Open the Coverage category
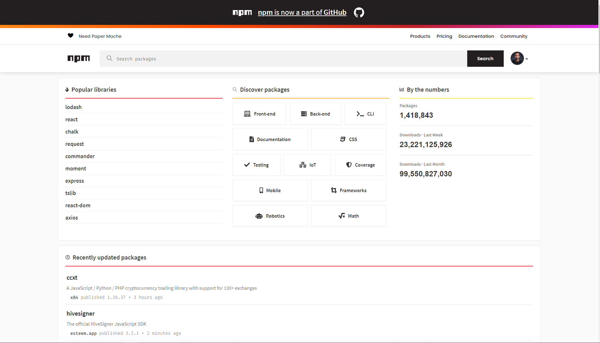Image resolution: width=600 pixels, height=343 pixels. pos(361,165)
